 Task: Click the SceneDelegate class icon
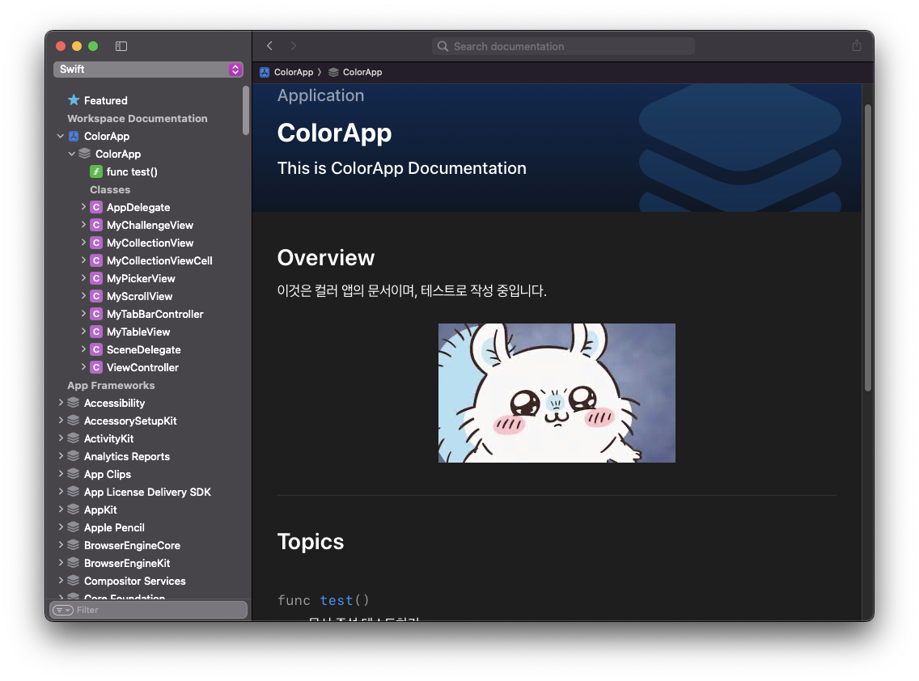96,350
